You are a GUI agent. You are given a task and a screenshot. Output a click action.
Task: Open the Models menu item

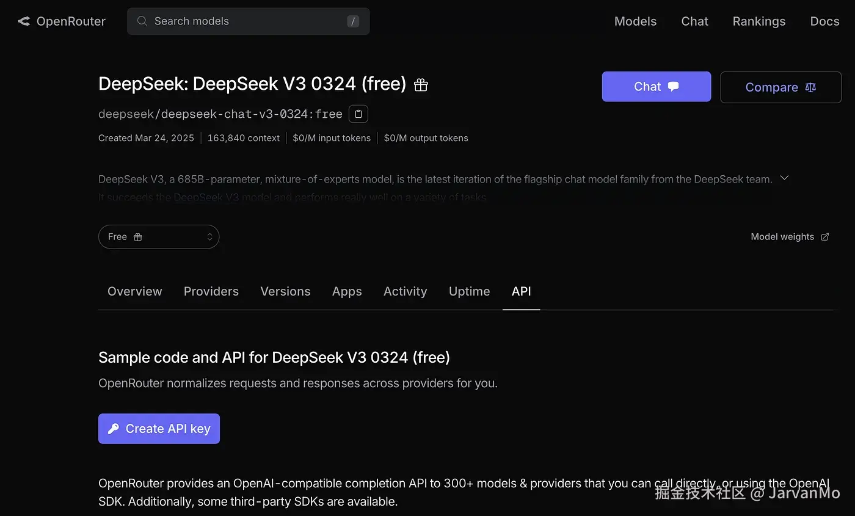[x=635, y=21]
